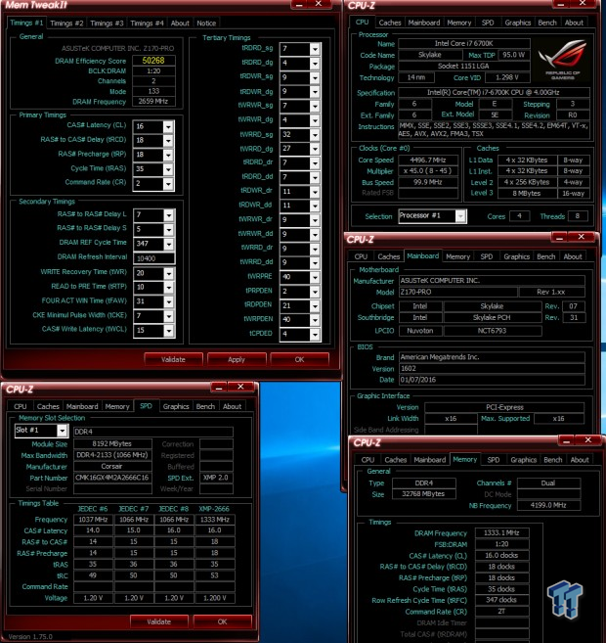Image resolution: width=606 pixels, height=643 pixels.
Task: Click the Mainboard Model Z170-PRO field
Action: (x=457, y=293)
